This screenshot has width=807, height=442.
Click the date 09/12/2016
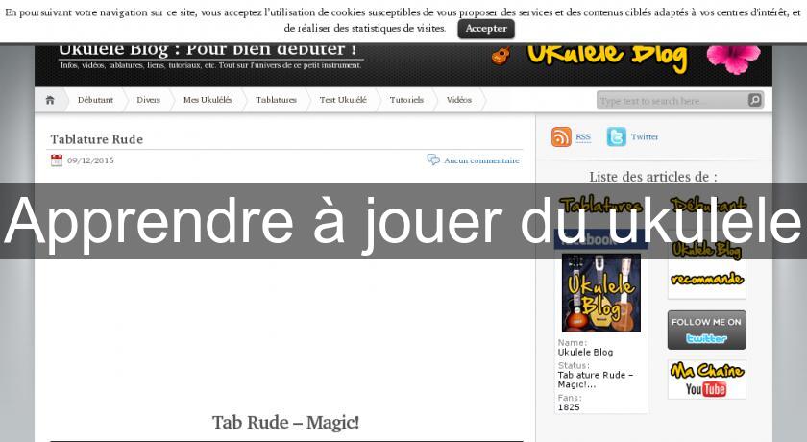90,160
